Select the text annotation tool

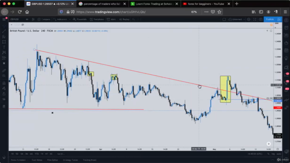coord(4,47)
